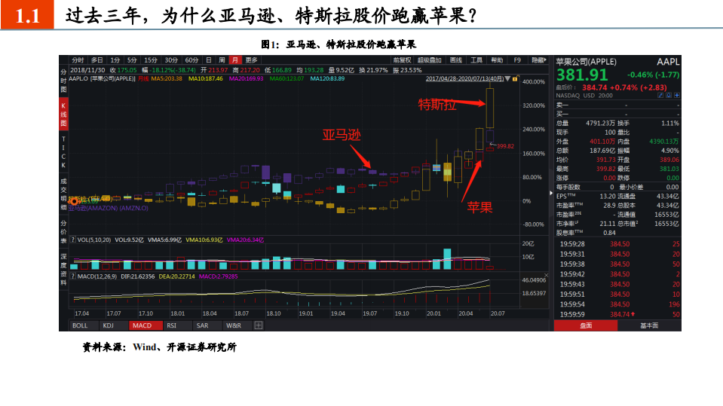Switch chart to 日 daily period

[208, 60]
